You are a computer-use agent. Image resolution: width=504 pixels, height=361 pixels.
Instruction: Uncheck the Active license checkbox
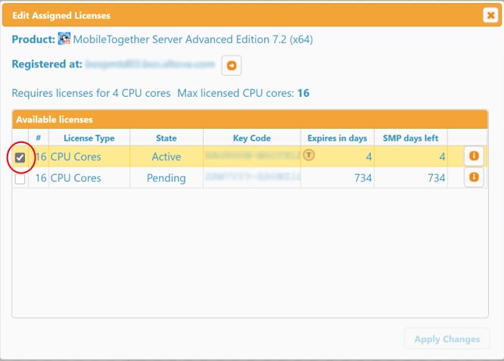[20, 157]
